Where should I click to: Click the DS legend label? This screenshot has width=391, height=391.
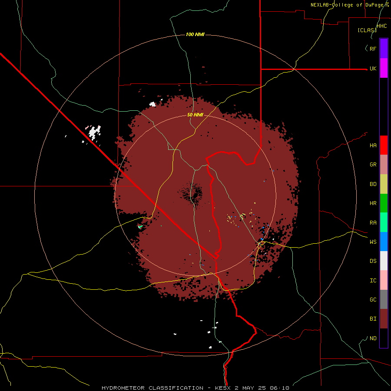373,261
